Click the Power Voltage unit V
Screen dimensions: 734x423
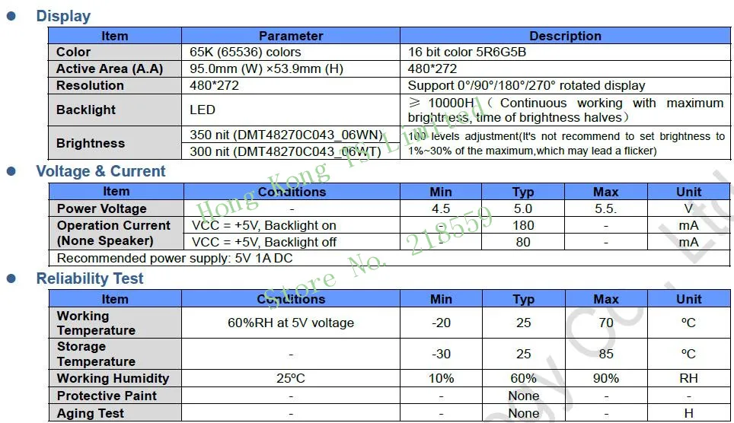688,208
